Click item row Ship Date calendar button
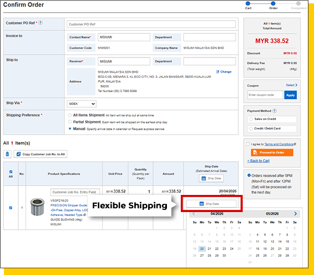This screenshot has width=314, height=275. (x=211, y=204)
